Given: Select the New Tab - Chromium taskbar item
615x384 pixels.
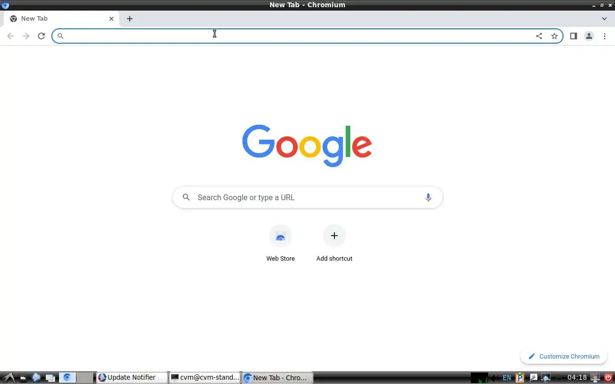Looking at the screenshot, I should 277,377.
